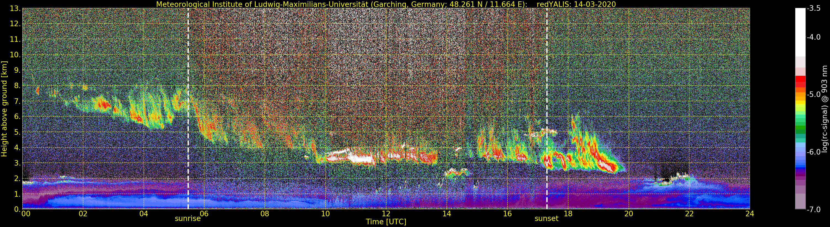This screenshot has height=227, width=830.
Task: Click the time axis tick '04'
Action: coord(144,214)
